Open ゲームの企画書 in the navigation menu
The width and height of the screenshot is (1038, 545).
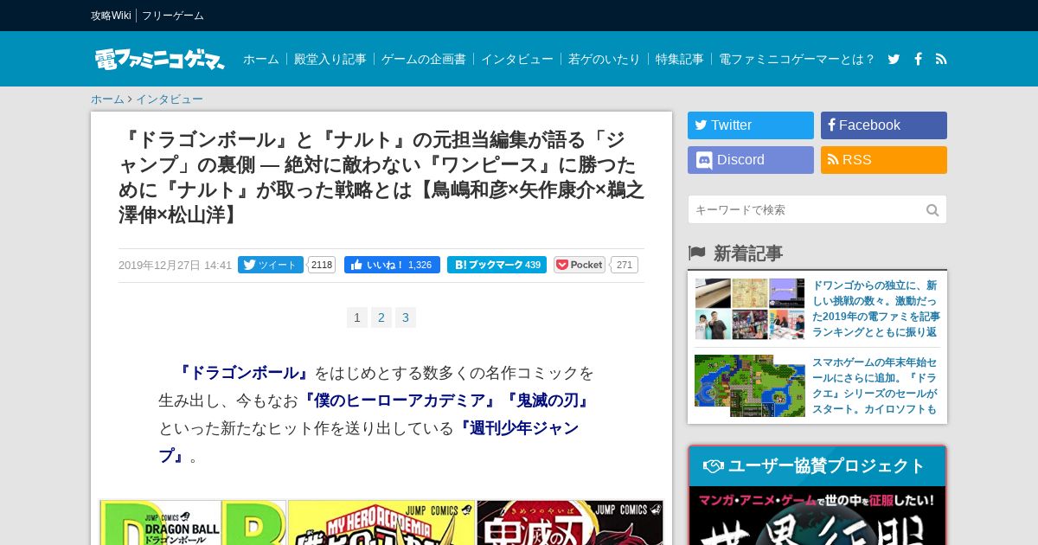tap(424, 59)
